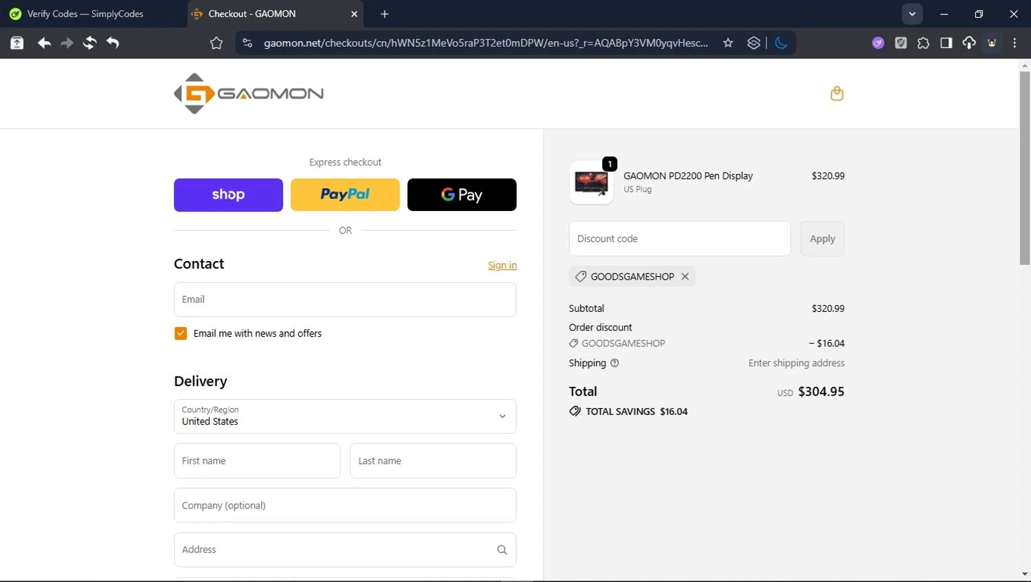
Task: Click the TOTAL SAVINGS $16.04 text
Action: click(x=636, y=412)
